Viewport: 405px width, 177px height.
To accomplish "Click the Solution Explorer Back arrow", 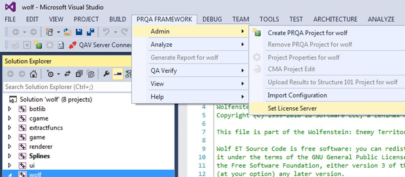I will [x=11, y=74].
